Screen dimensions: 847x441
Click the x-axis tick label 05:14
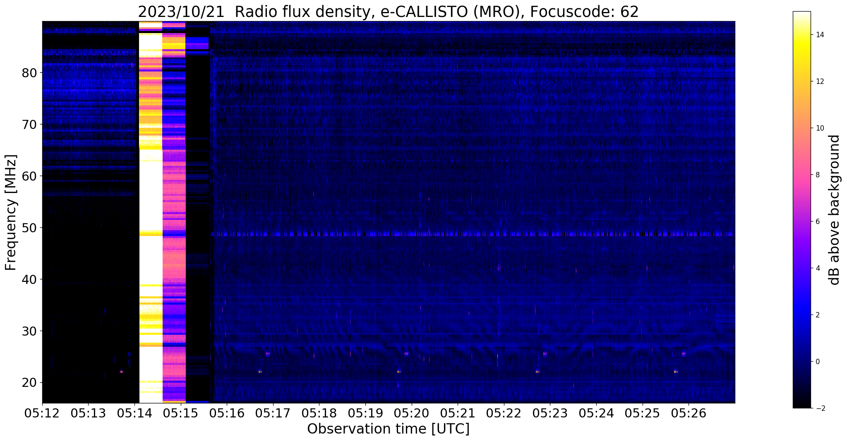coord(134,414)
